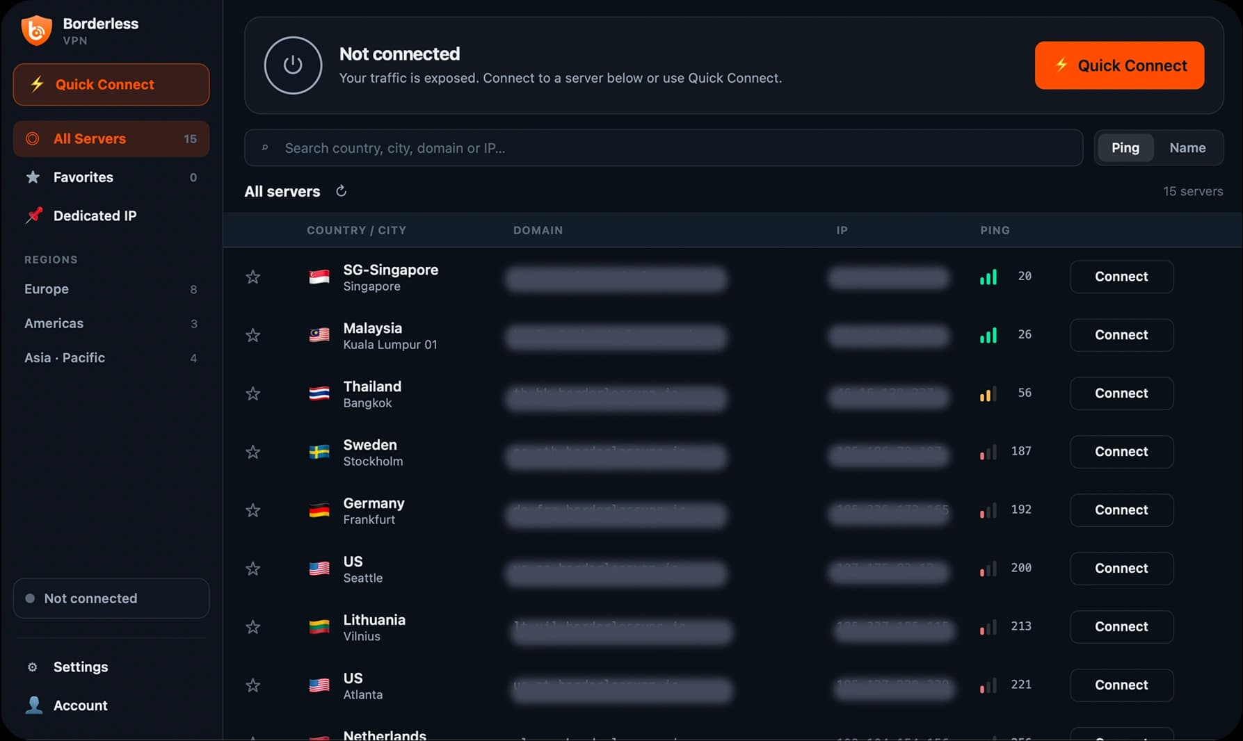The width and height of the screenshot is (1243, 741).
Task: Click Germany ping signal bars
Action: 988,510
